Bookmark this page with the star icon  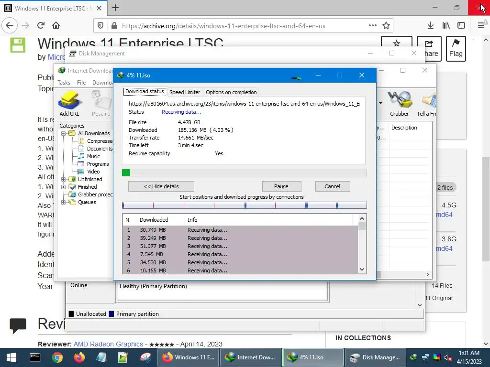[x=386, y=26]
